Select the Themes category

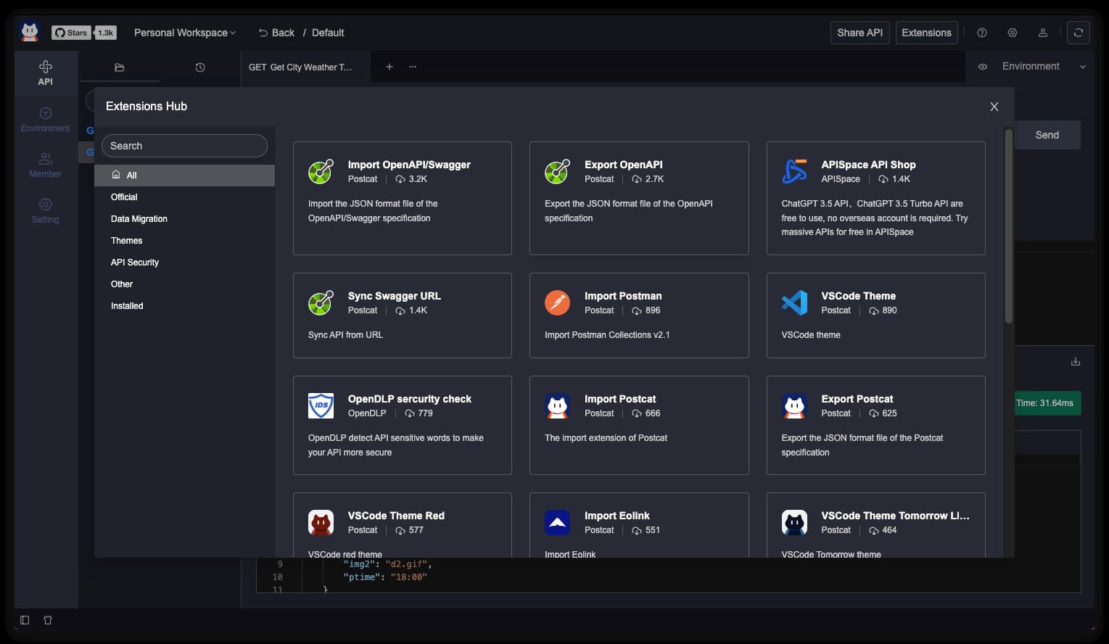126,241
